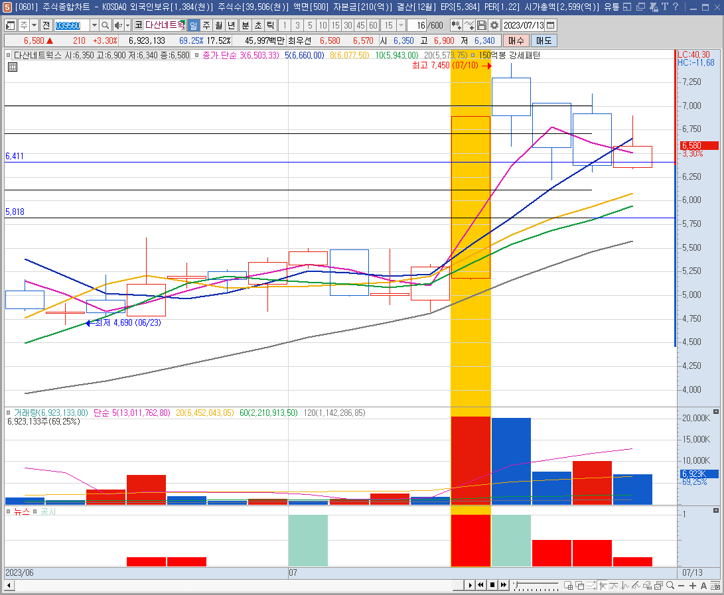Select the second (초) period toggle
Screen dimensions: 724x595
click(x=258, y=25)
